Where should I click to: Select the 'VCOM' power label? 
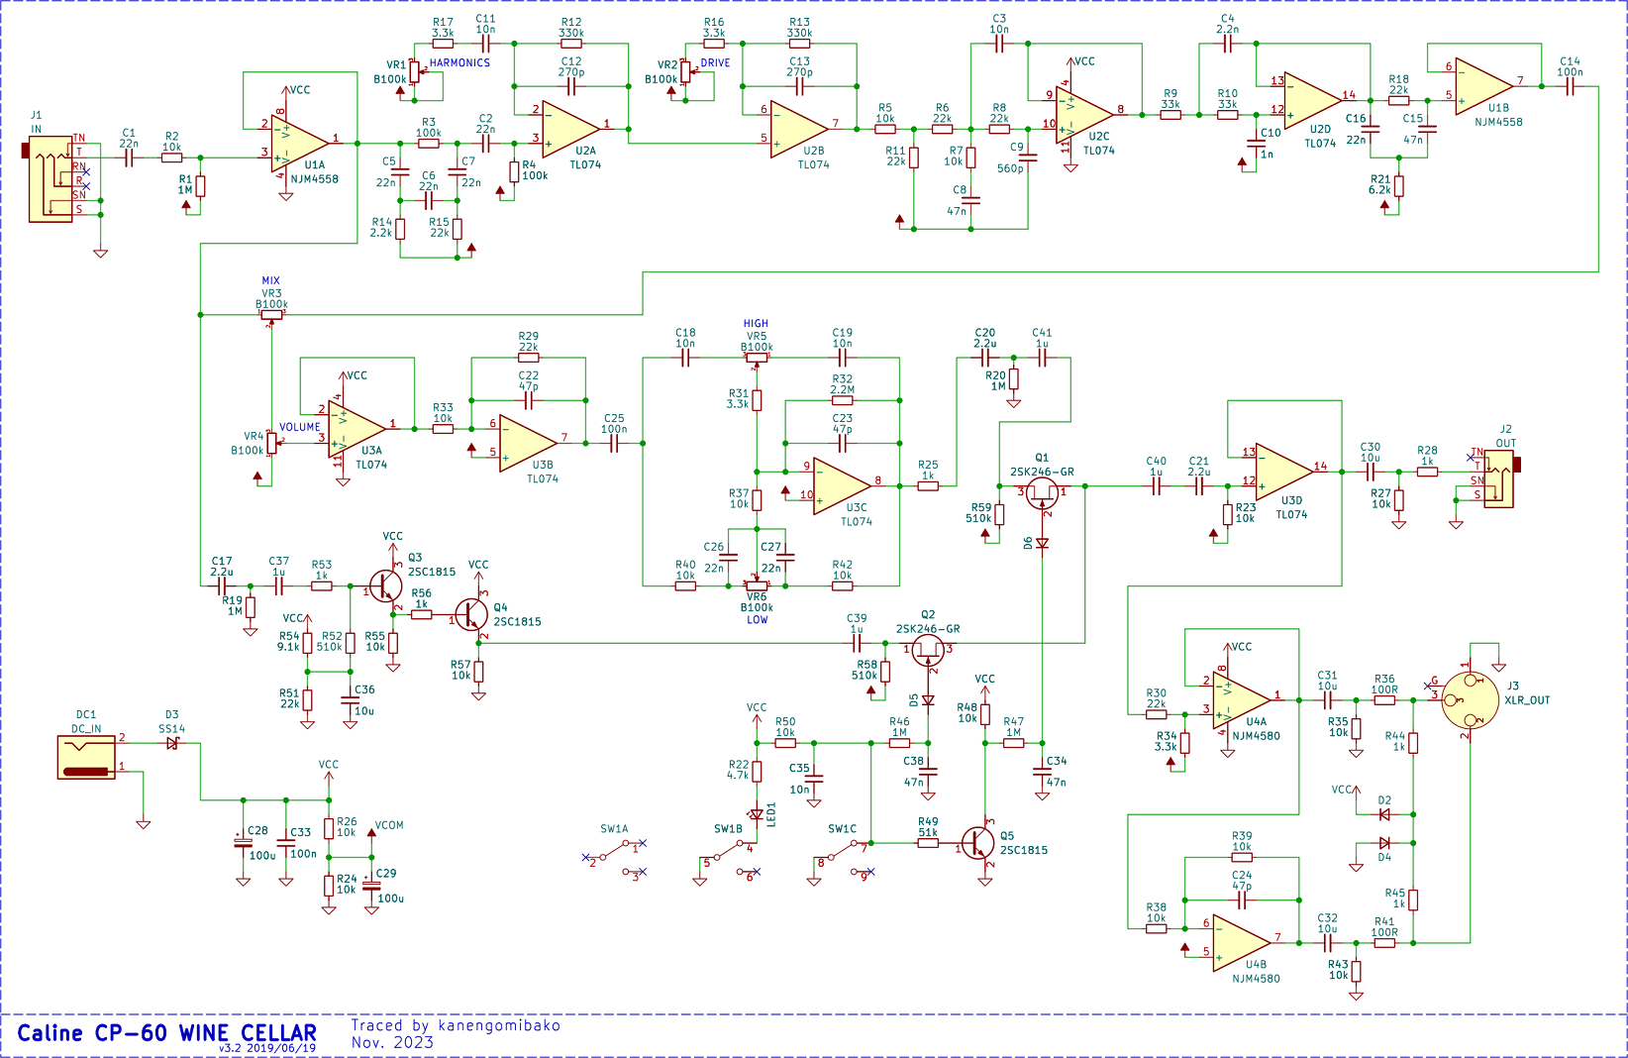pyautogui.click(x=389, y=825)
